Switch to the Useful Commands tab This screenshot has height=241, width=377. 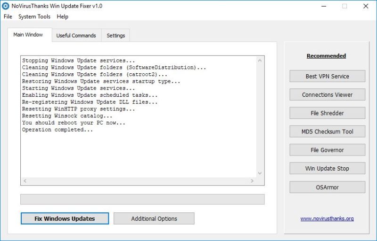coord(76,36)
